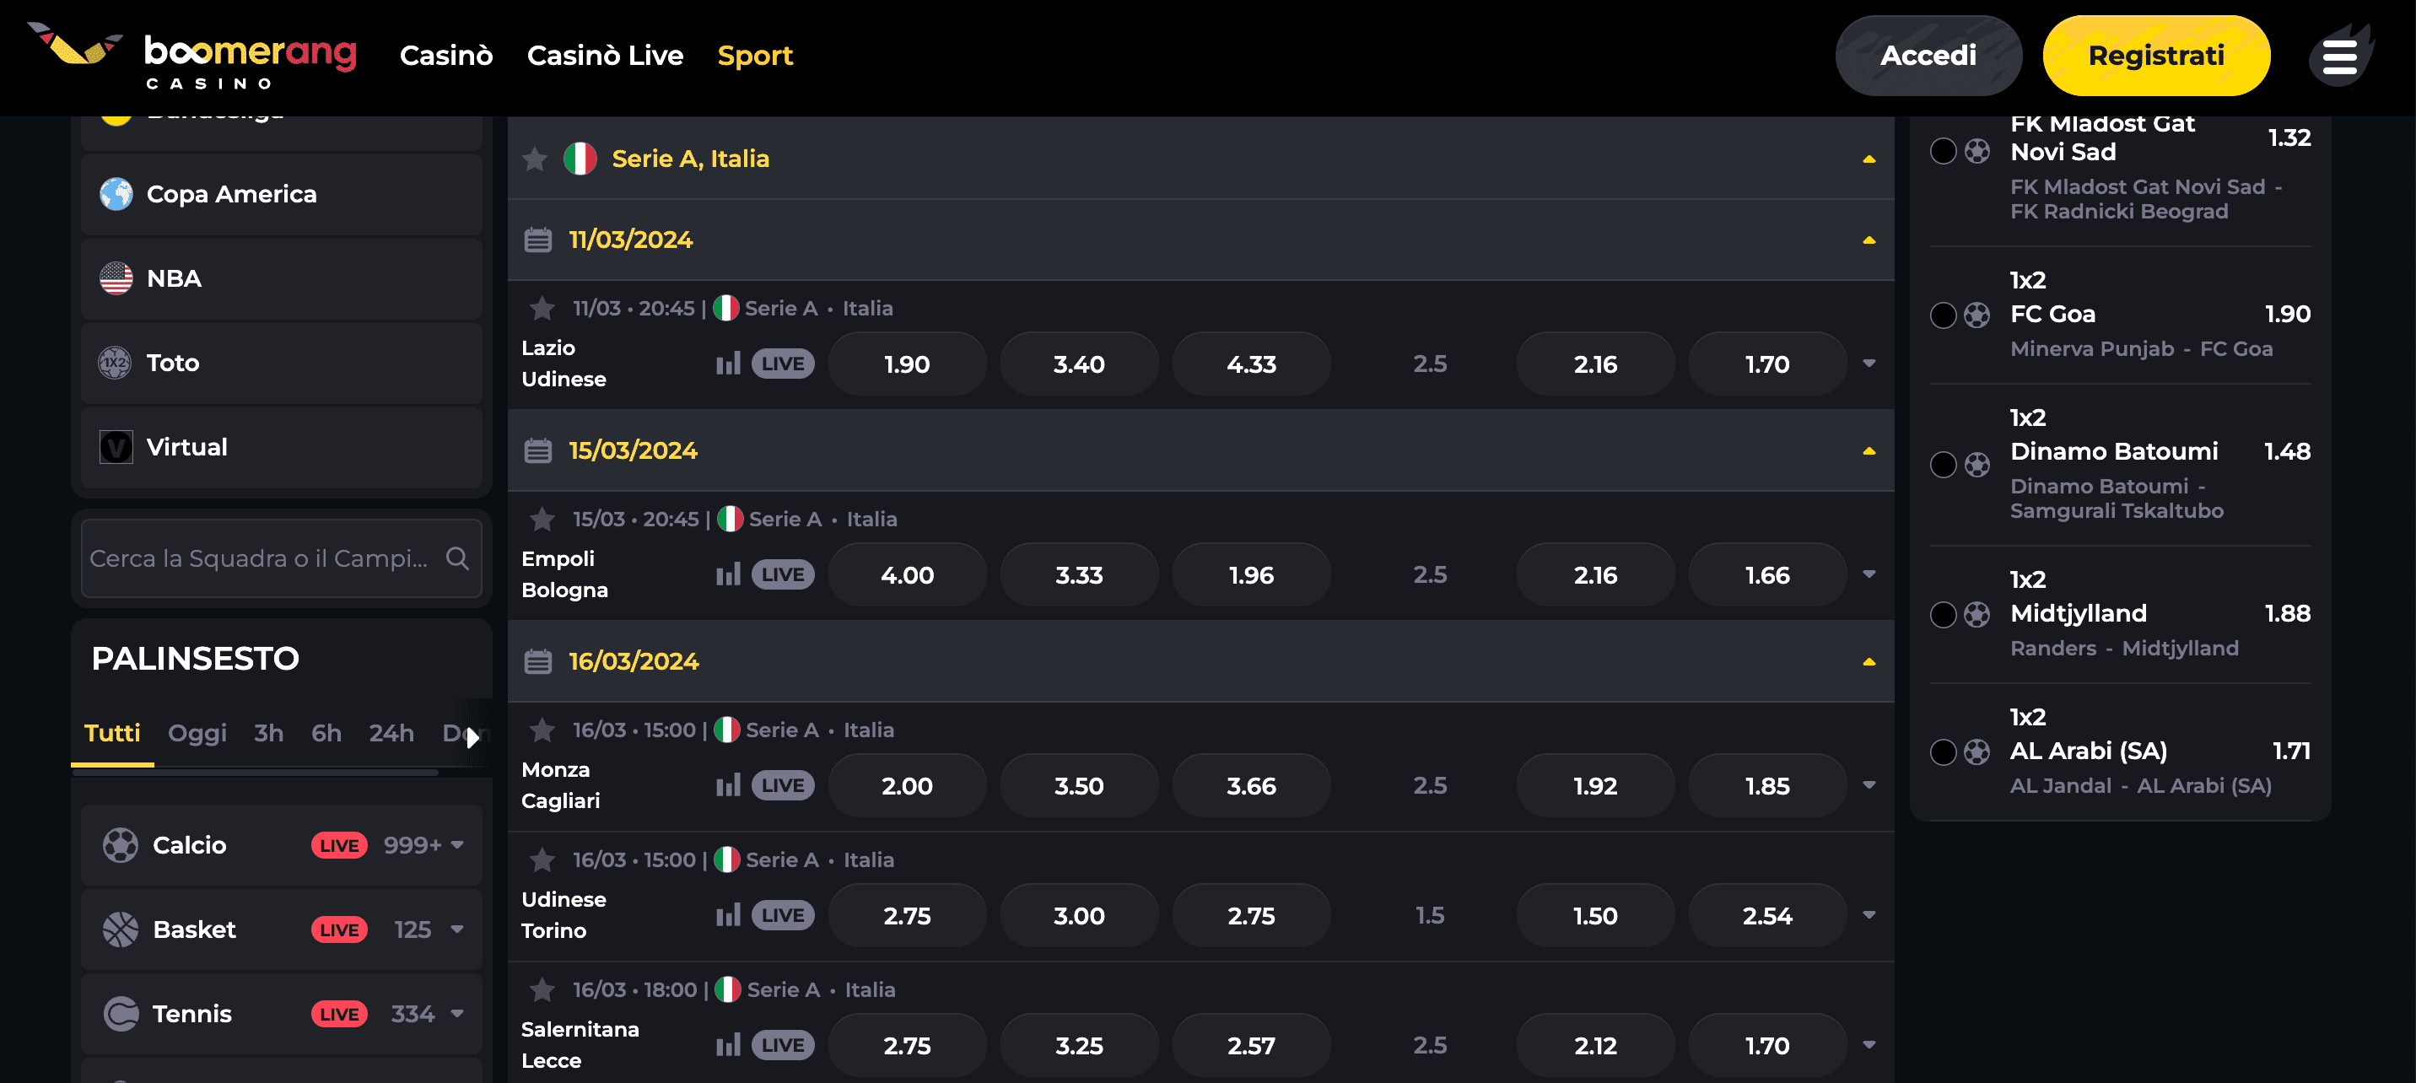Screen dimensions: 2416x1083
Task: Click the calendar icon beside 16/03/2024
Action: 537,661
